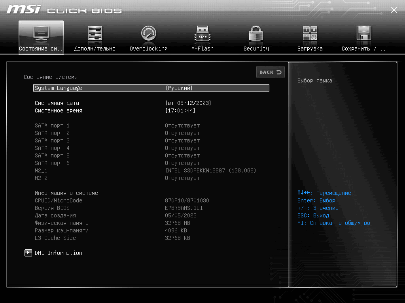Click the M2_1 drive row label
Screen dimensions: 405x303
coord(41,170)
